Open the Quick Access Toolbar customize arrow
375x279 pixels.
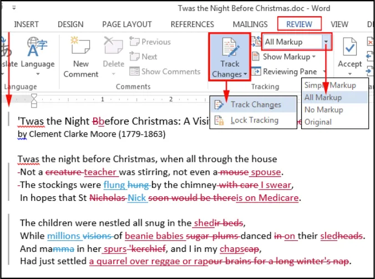(x=14, y=8)
